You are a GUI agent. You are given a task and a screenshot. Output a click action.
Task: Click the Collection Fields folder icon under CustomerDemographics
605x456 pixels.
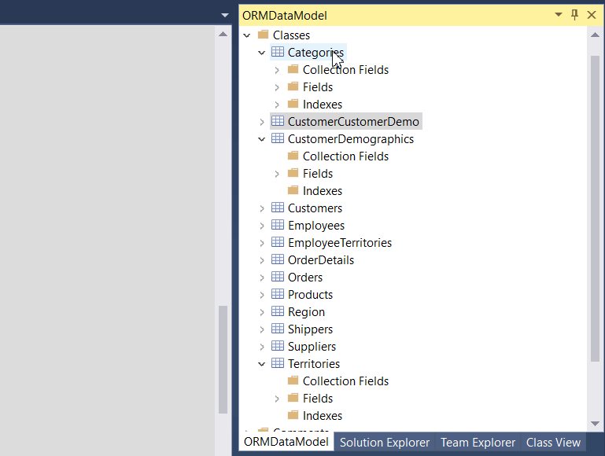tap(293, 156)
